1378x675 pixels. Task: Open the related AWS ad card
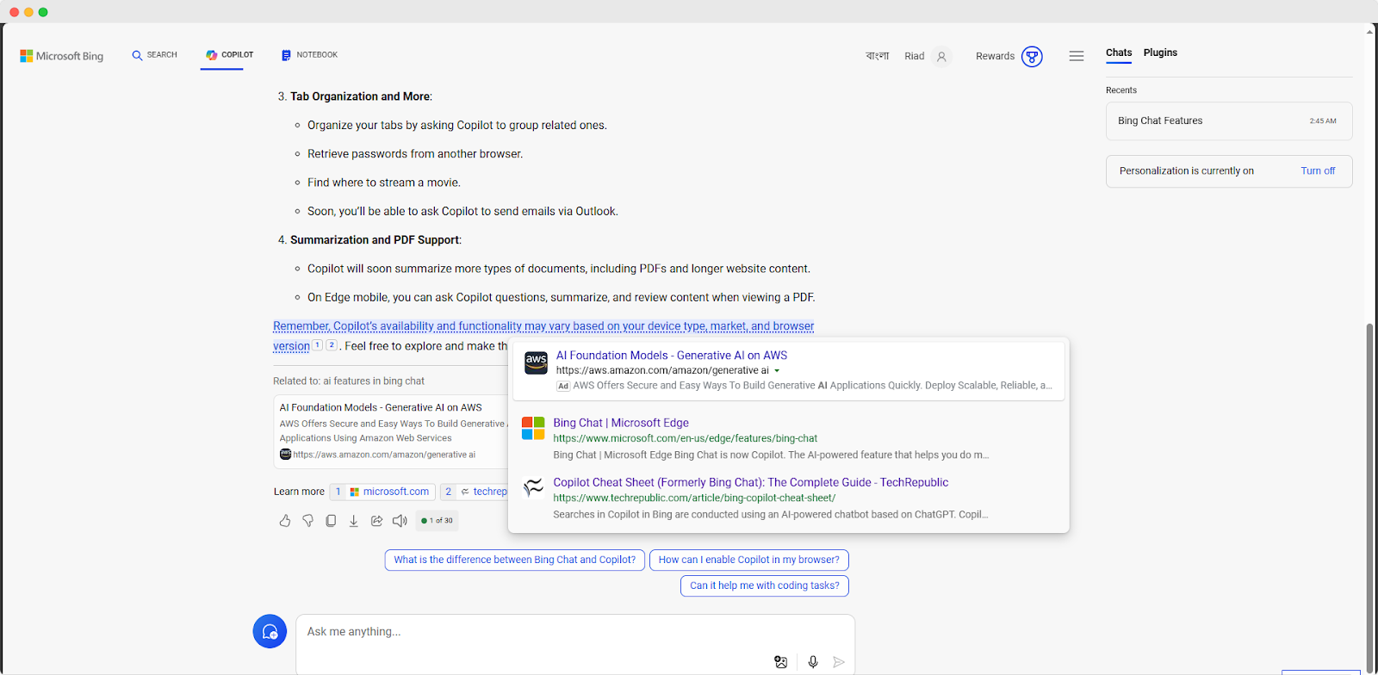392,430
